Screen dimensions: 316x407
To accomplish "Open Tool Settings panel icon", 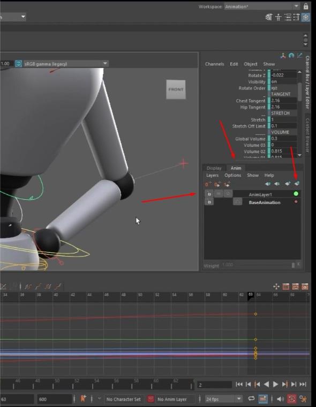I will click(296, 18).
